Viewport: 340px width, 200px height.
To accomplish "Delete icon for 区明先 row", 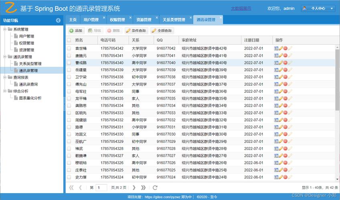I will 285,113.
